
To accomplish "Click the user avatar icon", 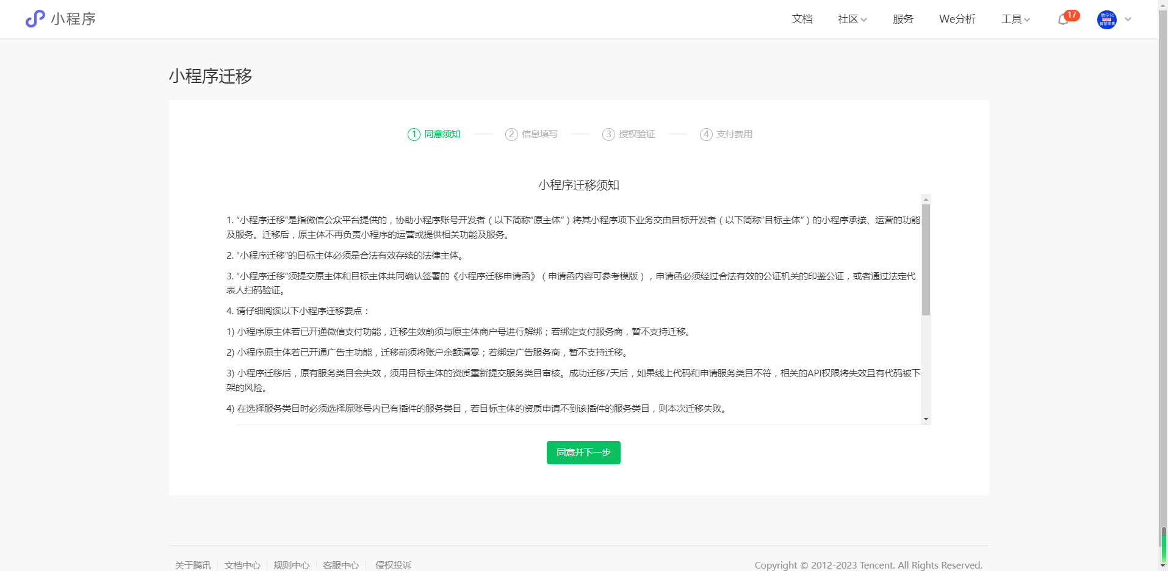I will pyautogui.click(x=1106, y=20).
